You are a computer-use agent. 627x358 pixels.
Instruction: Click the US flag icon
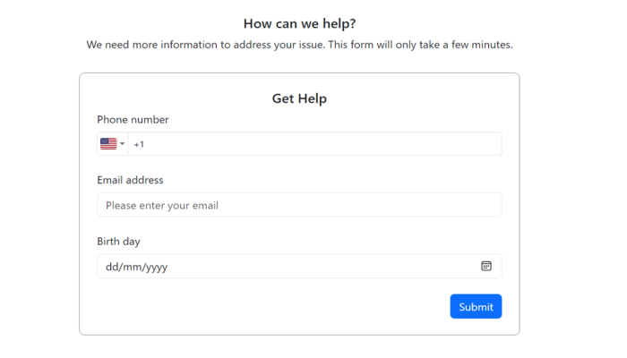click(x=108, y=144)
